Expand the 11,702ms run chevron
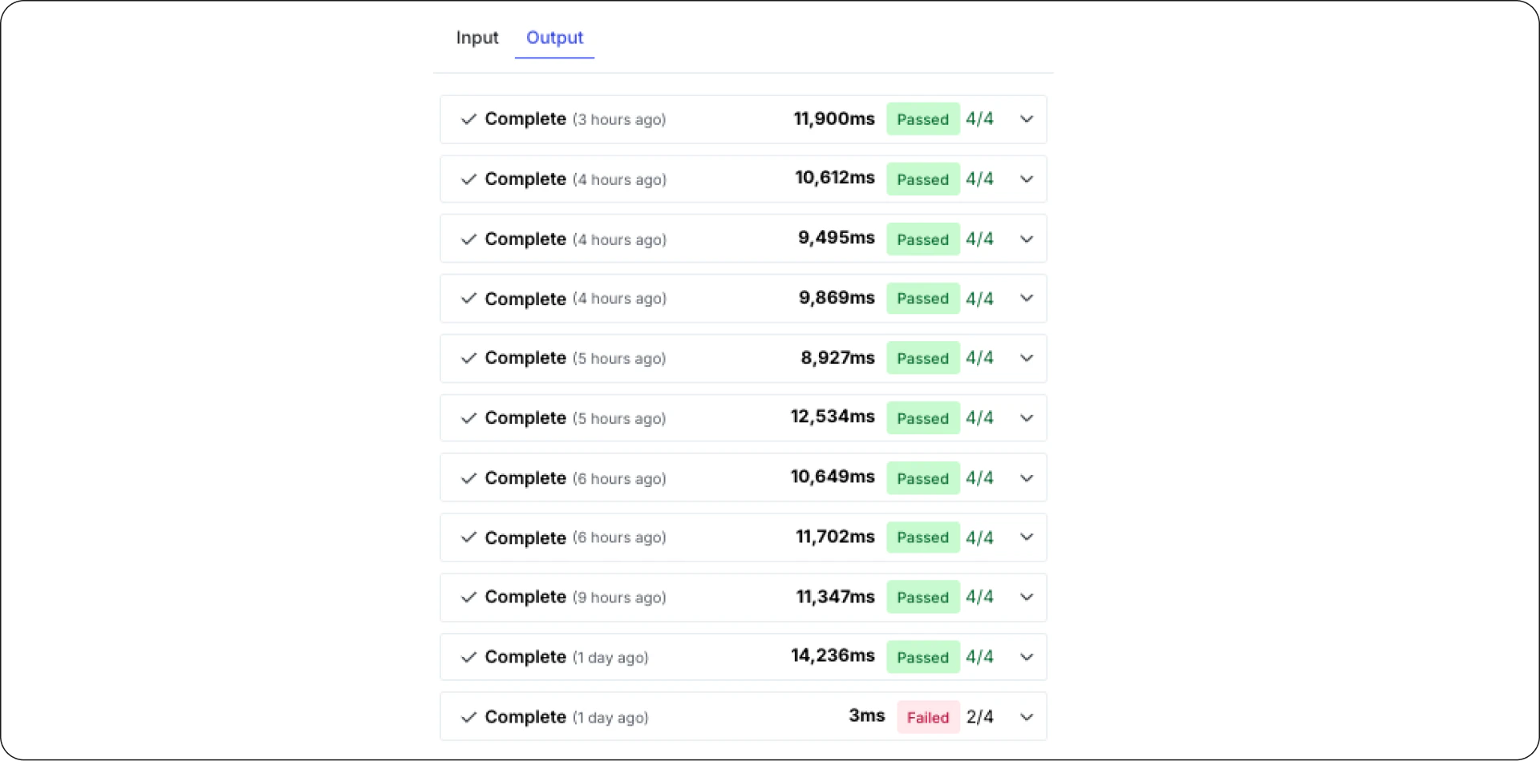This screenshot has height=761, width=1540. point(1027,538)
